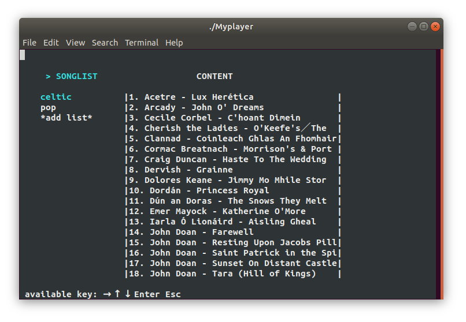Click the Esc key hint
Image resolution: width=466 pixels, height=322 pixels.
pos(173,294)
